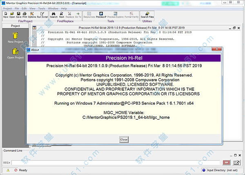The image size is (245, 175).
Task: Click the 001> command prompt label
Action: (x=7, y=163)
